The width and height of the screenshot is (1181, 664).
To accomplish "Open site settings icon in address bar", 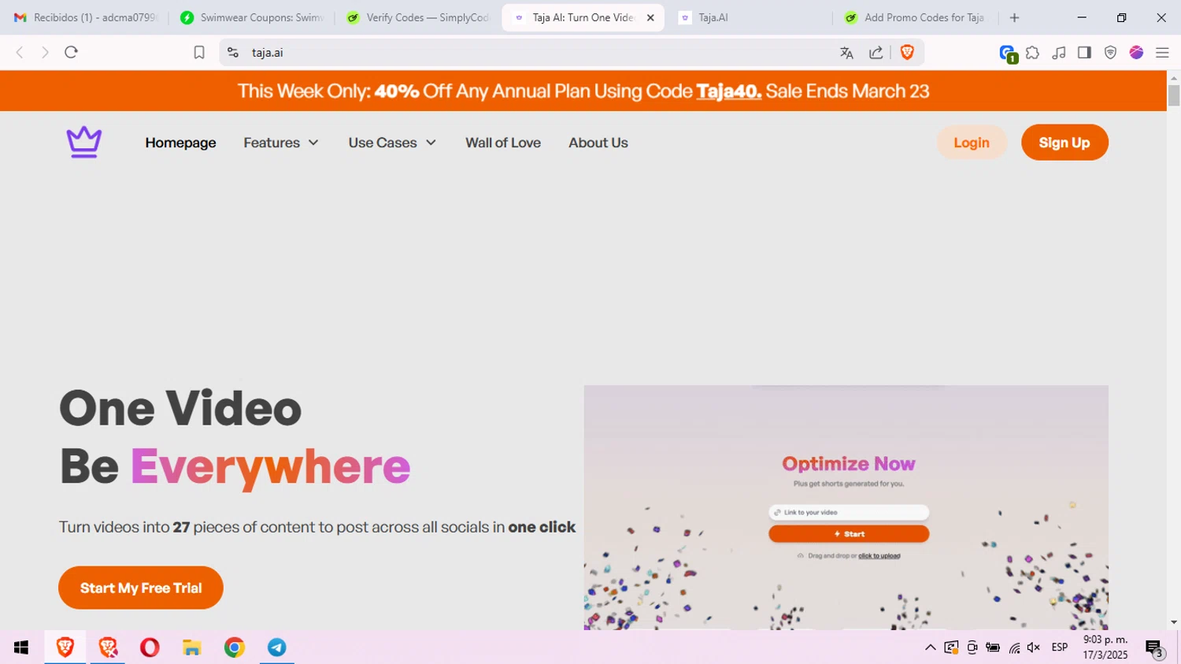I will click(x=233, y=53).
